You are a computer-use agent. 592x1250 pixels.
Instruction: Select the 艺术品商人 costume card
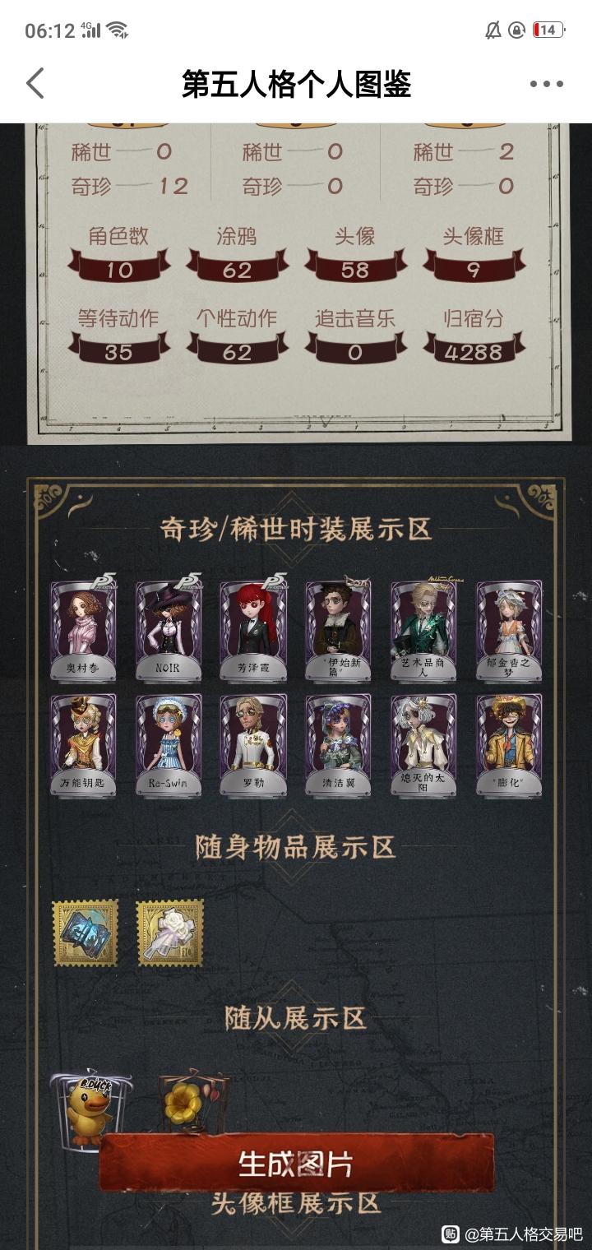point(423,629)
